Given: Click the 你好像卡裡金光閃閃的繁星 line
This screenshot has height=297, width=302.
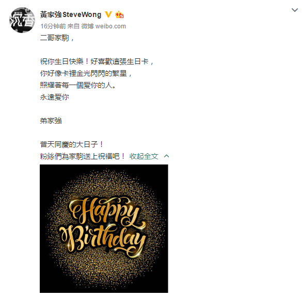Looking at the screenshot, I should (86, 74).
